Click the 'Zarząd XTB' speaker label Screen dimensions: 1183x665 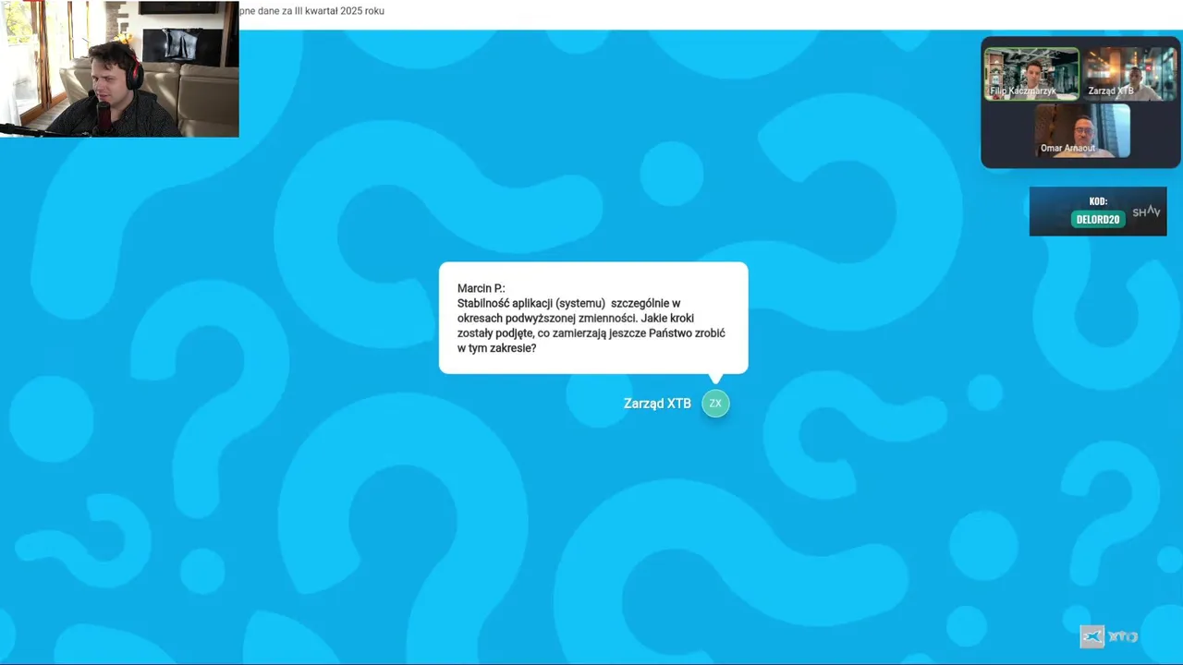[x=657, y=404]
